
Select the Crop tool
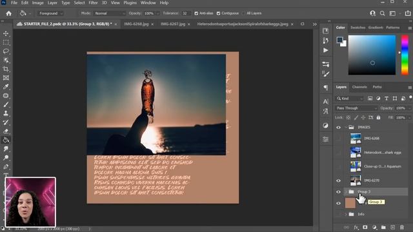(x=6, y=69)
